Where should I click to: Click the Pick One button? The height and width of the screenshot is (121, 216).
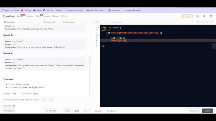click(x=51, y=111)
